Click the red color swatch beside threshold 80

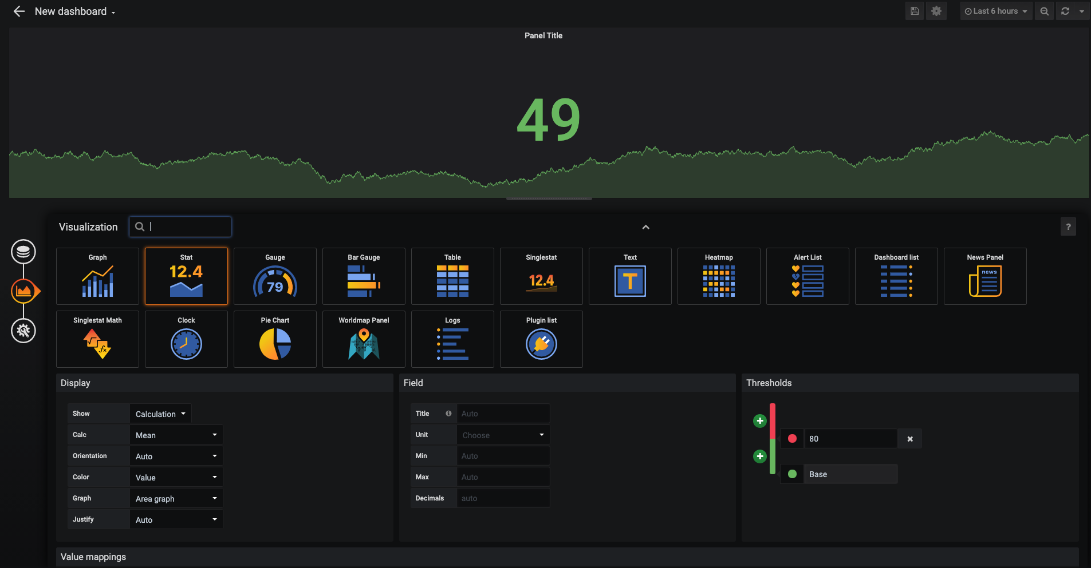(x=792, y=439)
